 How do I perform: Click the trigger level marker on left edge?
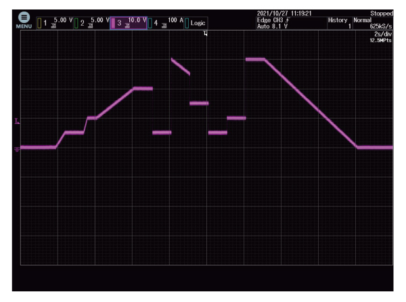[x=18, y=122]
